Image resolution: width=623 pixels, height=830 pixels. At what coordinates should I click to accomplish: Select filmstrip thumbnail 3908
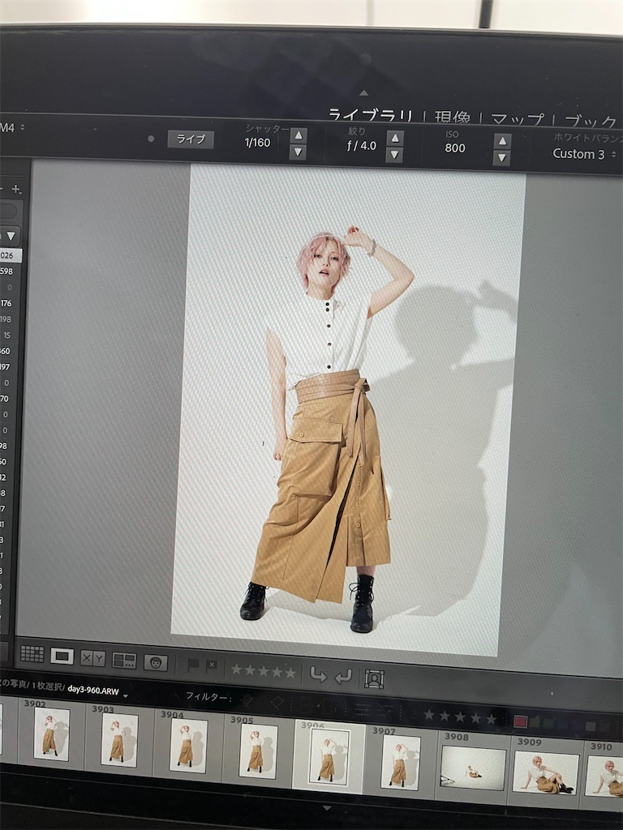473,767
